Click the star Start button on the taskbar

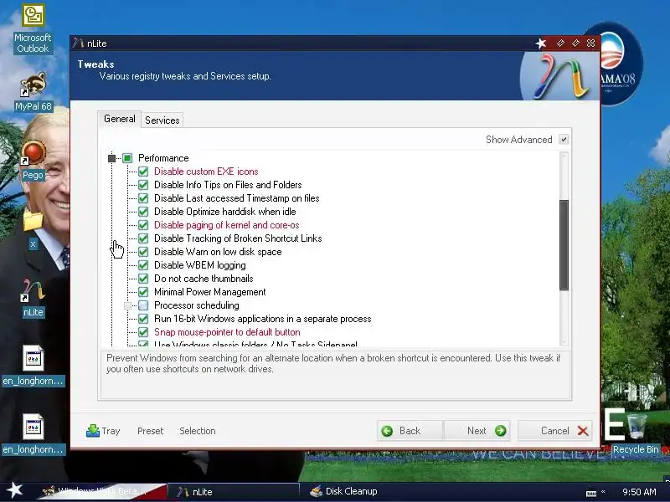point(15,490)
